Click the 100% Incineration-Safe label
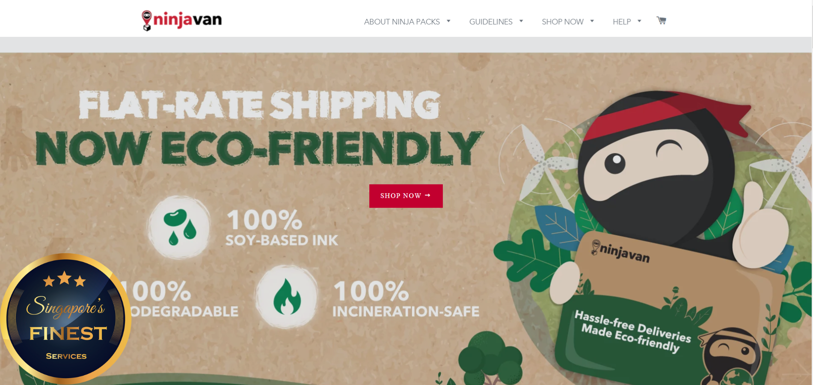The image size is (813, 385). coord(406,299)
